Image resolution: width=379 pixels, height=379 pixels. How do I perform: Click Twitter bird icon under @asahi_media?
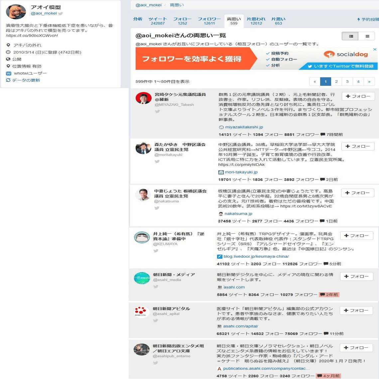point(156,287)
